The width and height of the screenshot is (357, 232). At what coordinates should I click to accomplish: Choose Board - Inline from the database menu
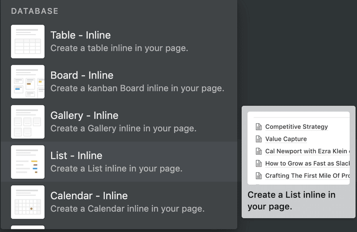82,75
